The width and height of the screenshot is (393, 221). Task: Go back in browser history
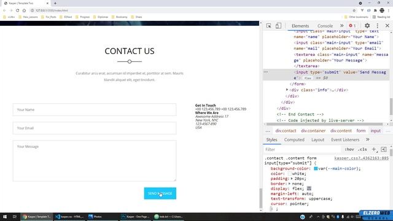pos(4,10)
